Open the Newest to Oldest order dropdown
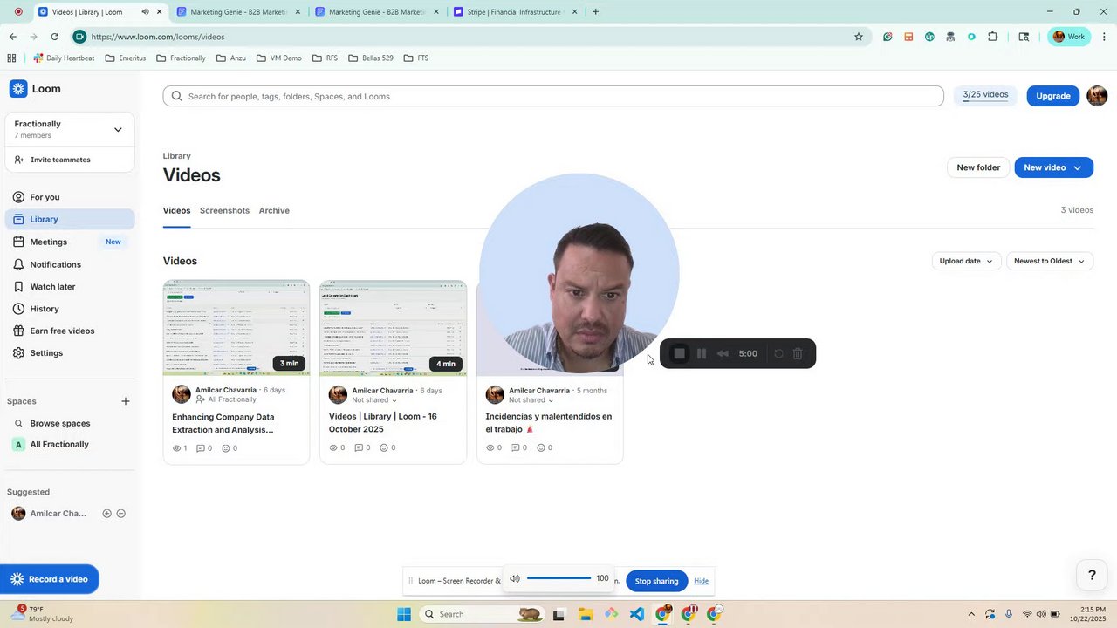Image resolution: width=1117 pixels, height=628 pixels. 1049,261
